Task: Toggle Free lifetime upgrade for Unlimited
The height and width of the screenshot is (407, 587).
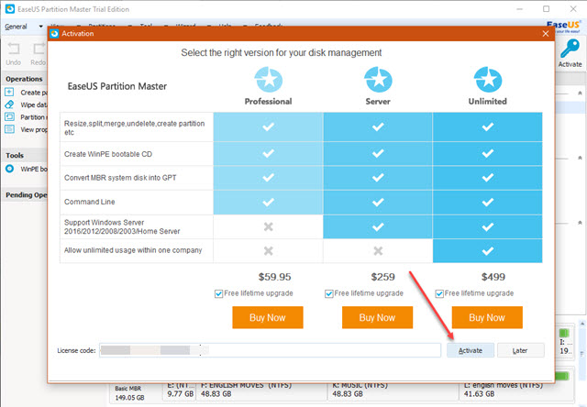Action: tap(439, 293)
